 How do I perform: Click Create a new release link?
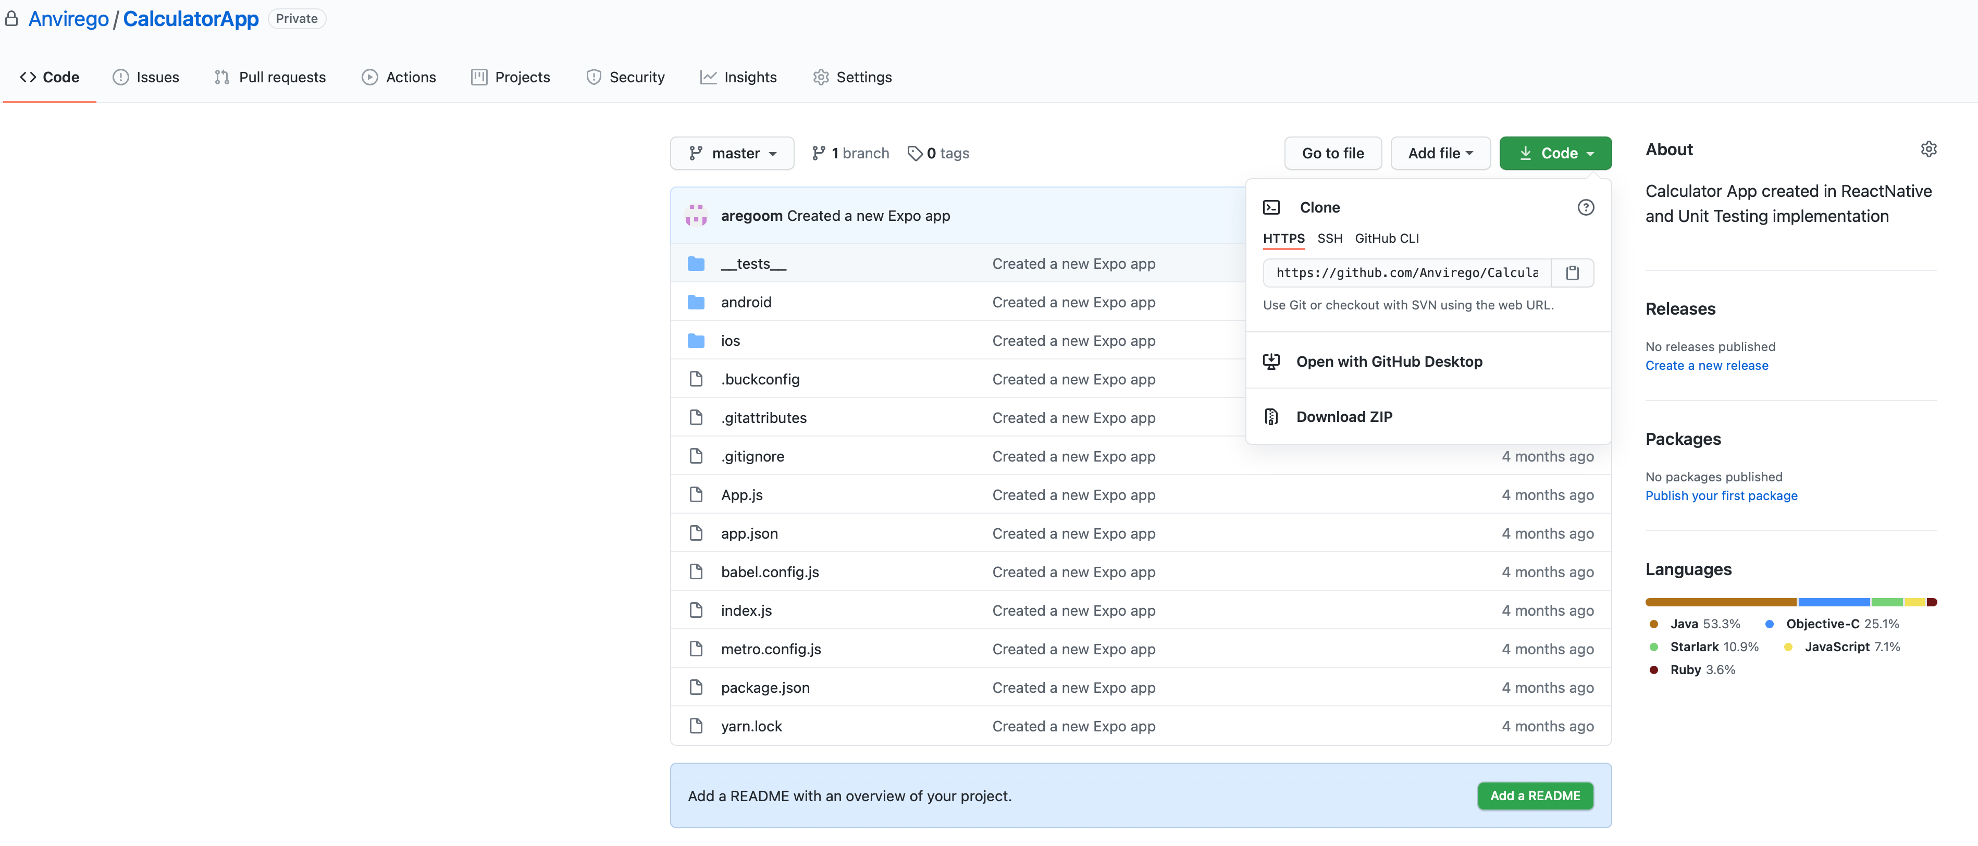1706,366
